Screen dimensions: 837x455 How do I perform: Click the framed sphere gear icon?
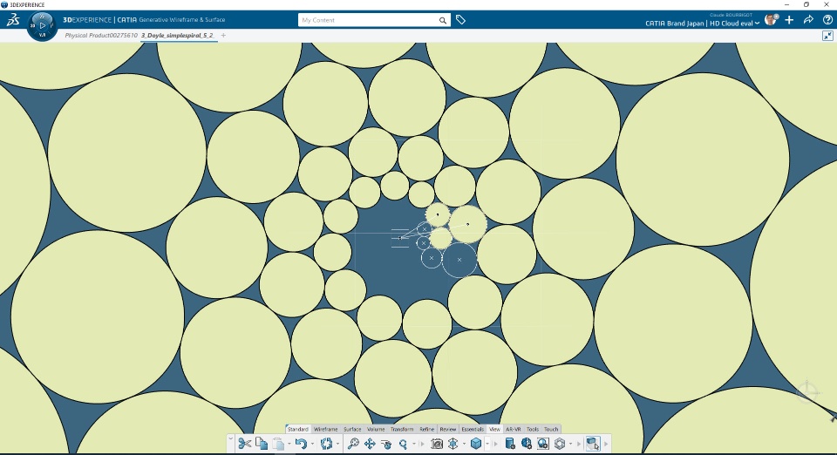click(543, 444)
